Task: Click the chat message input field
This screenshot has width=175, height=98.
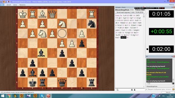Action: pos(160,89)
